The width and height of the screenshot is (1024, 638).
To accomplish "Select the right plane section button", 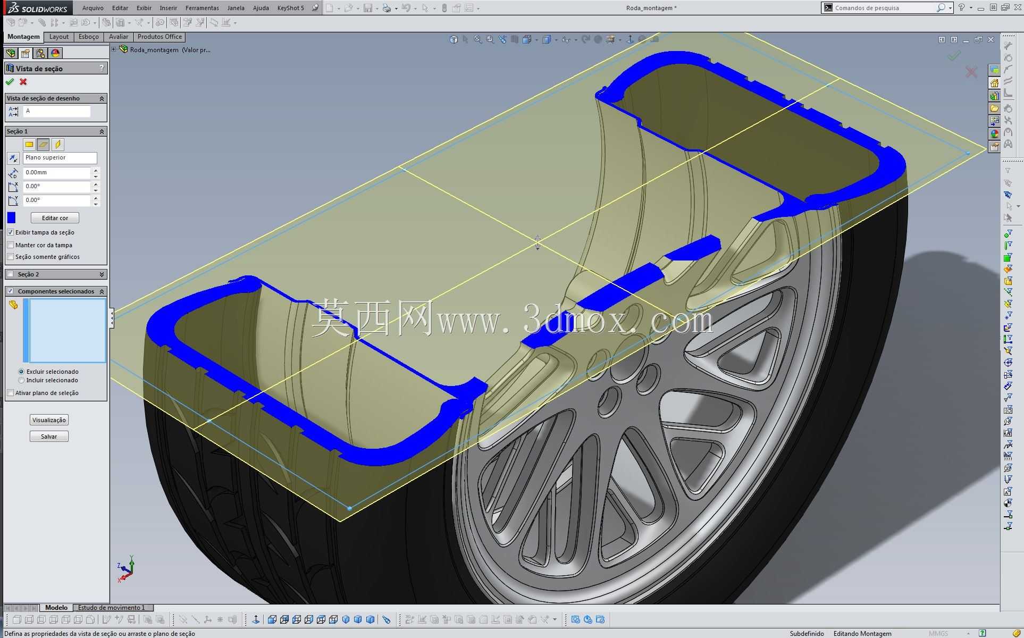I will click(58, 144).
